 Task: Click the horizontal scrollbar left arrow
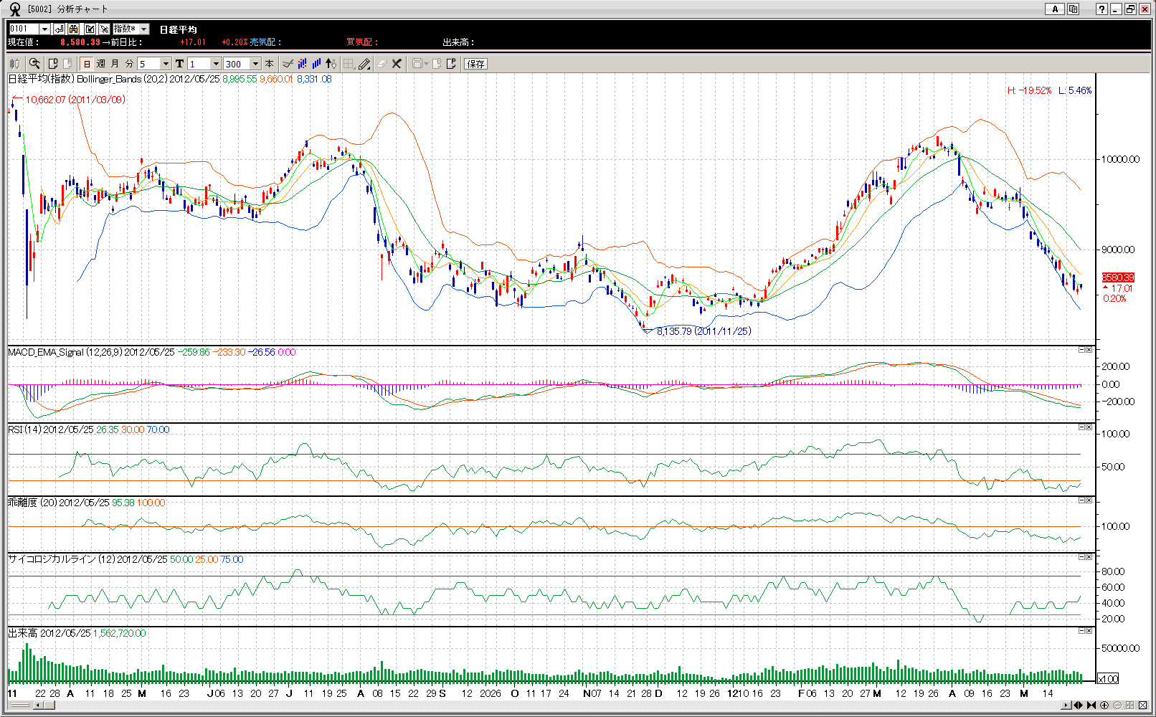coord(37,706)
